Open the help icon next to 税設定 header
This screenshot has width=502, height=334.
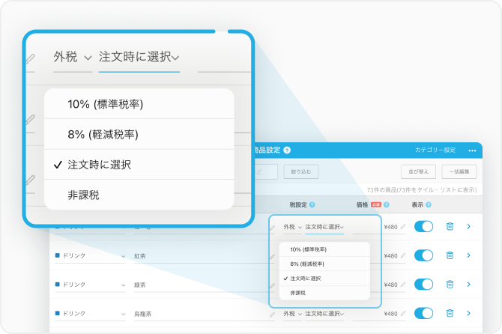tap(312, 204)
